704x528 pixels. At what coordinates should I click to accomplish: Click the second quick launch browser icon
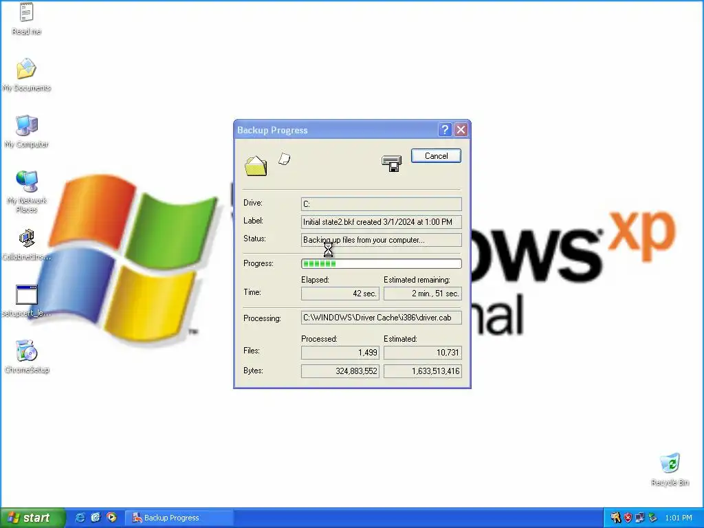(x=96, y=518)
